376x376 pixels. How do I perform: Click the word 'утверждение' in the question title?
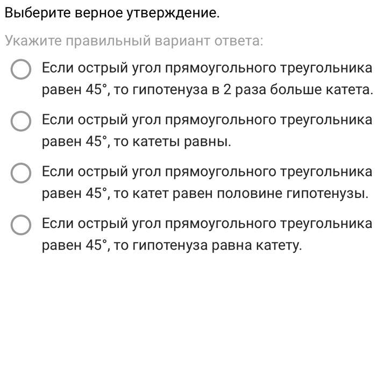tap(173, 13)
